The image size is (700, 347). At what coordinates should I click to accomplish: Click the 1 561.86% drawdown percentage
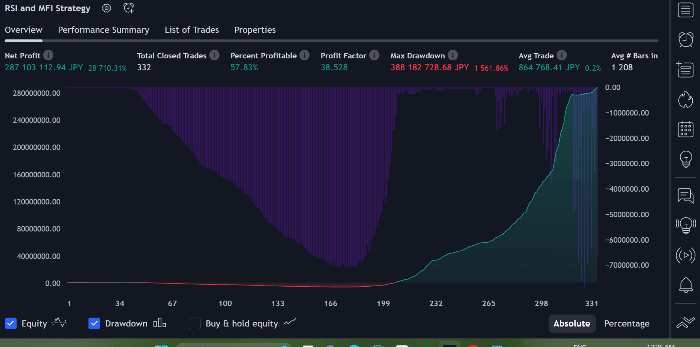click(491, 68)
